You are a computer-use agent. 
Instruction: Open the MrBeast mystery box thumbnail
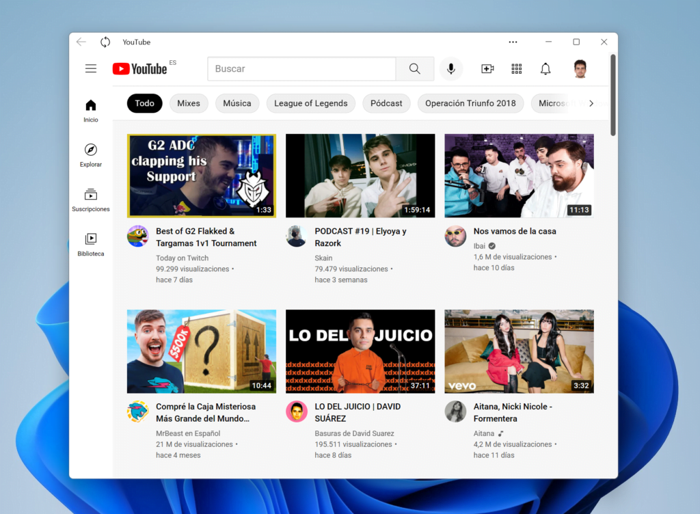(x=202, y=351)
